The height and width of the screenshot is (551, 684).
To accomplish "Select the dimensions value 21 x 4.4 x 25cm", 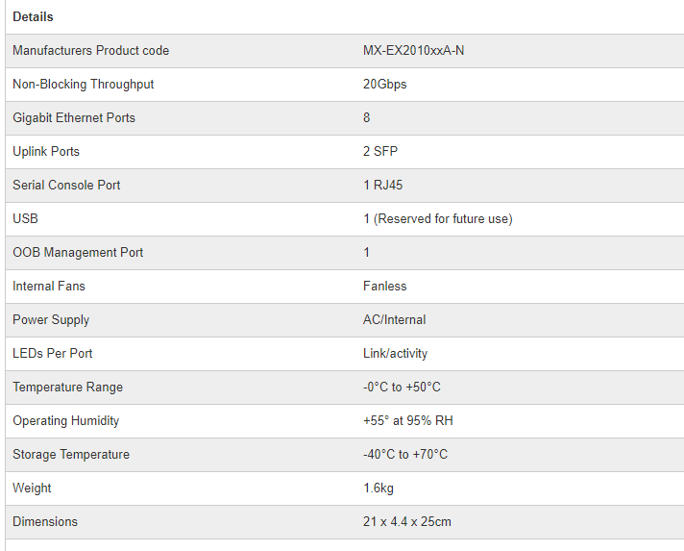I will (407, 522).
